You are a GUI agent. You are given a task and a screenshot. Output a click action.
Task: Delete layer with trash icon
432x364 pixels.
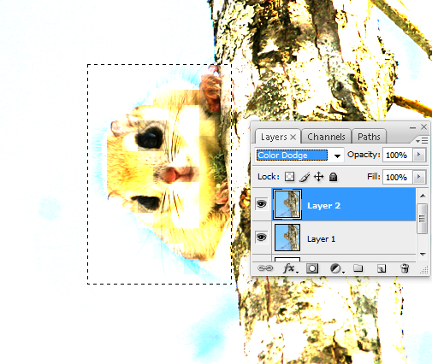point(405,268)
